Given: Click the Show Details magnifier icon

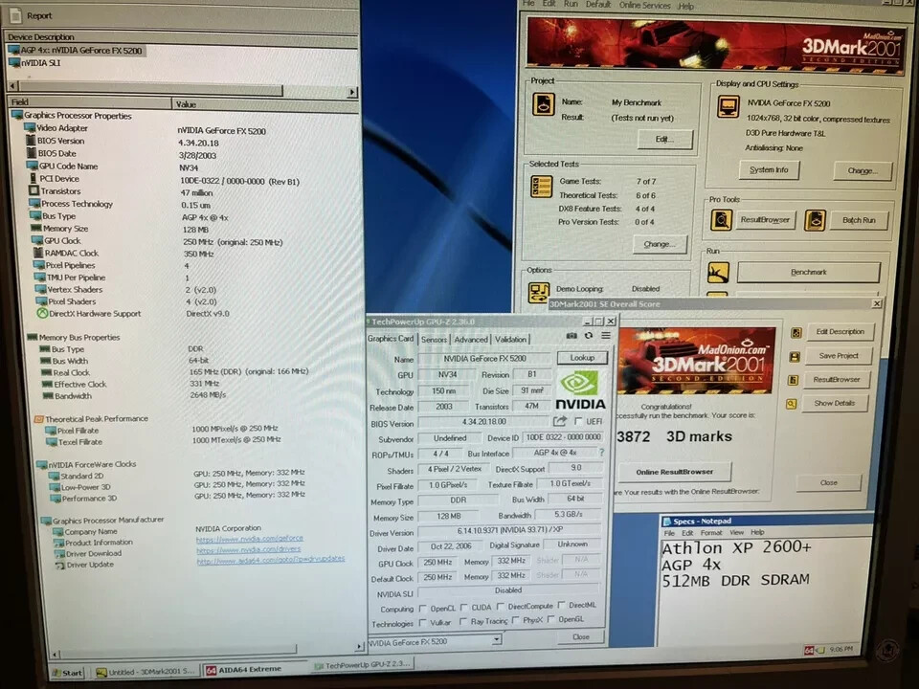Looking at the screenshot, I should click(792, 404).
